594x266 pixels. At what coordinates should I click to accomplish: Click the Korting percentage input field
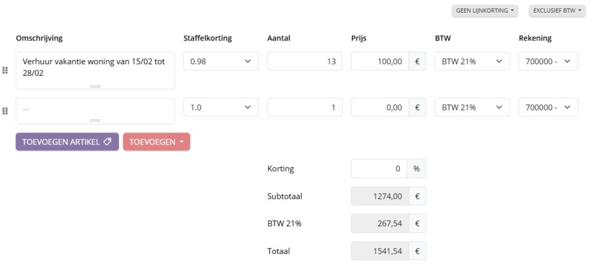(379, 169)
